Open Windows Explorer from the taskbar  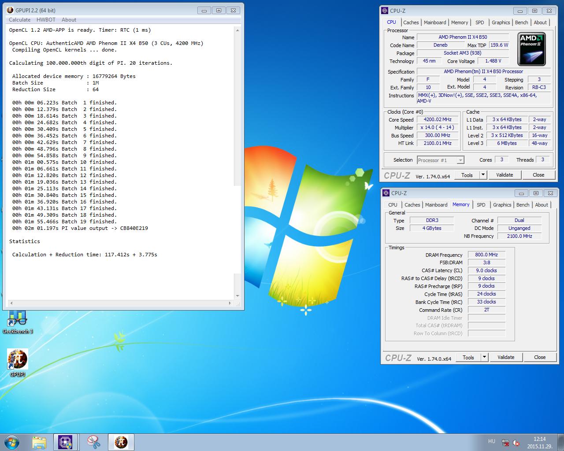point(39,442)
